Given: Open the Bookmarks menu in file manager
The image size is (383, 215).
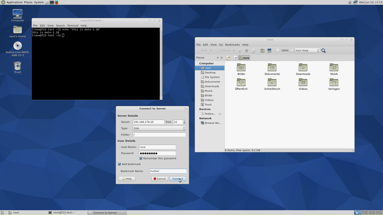Looking at the screenshot, I should coord(232,45).
